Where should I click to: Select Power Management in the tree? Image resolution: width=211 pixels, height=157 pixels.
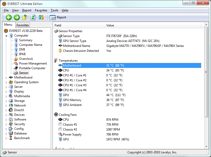point(33,63)
